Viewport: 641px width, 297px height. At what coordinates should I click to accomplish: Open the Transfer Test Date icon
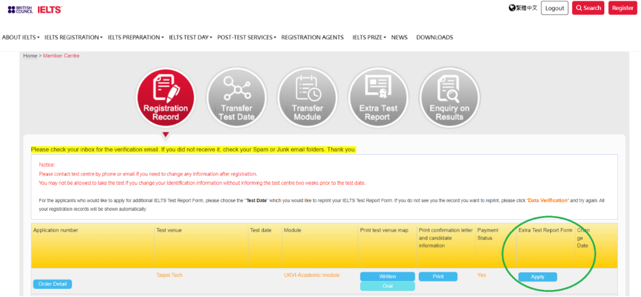tap(236, 97)
